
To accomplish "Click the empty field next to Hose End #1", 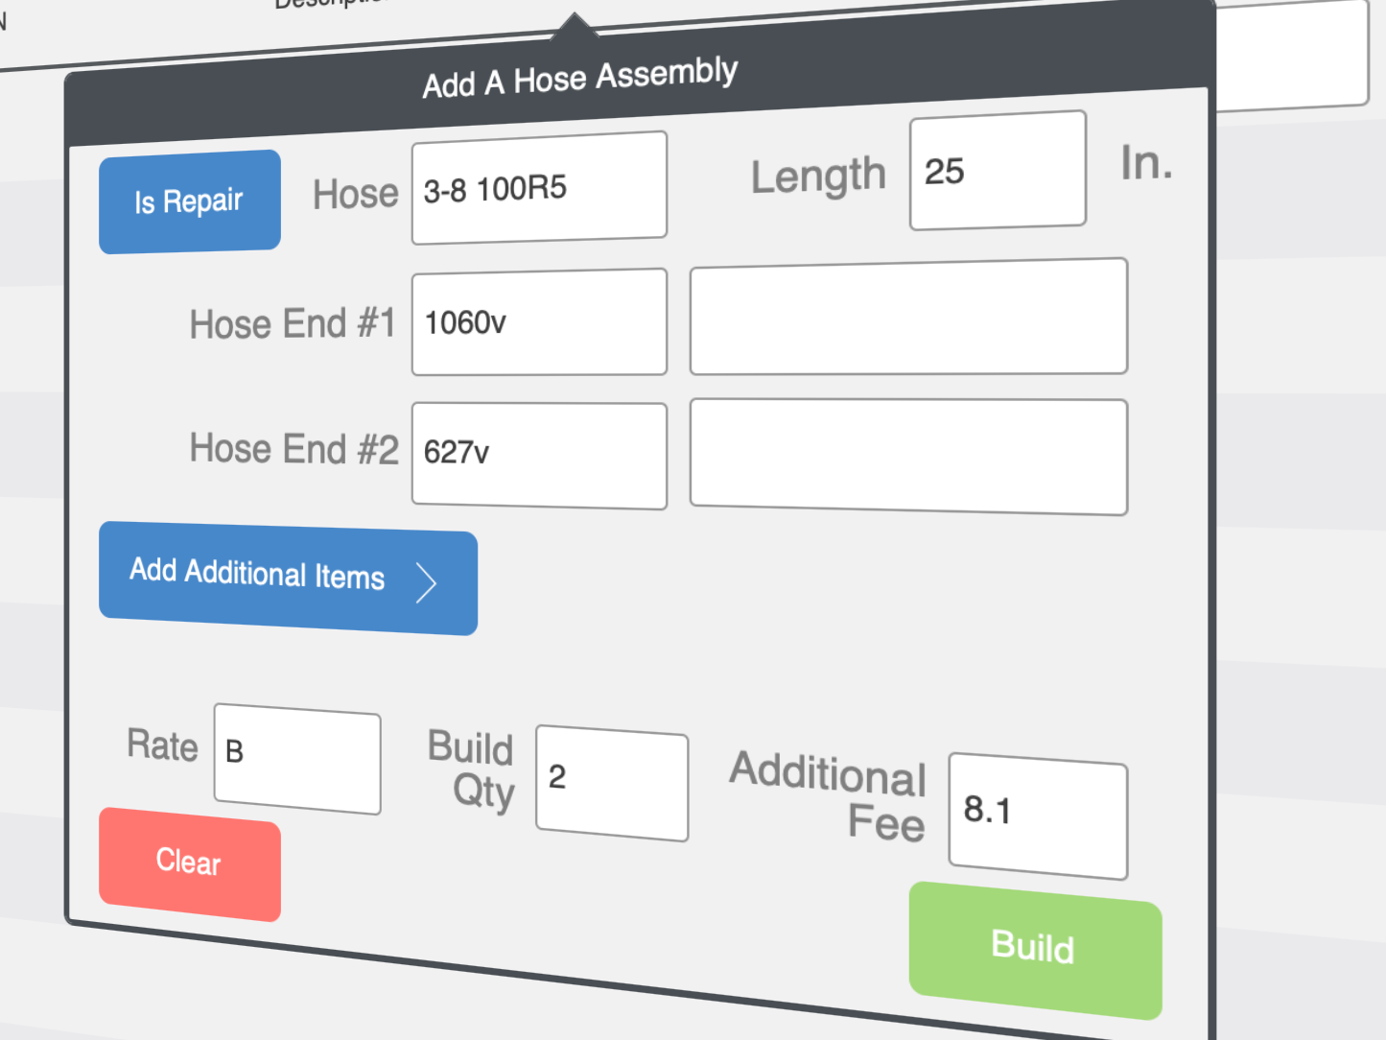I will [x=906, y=317].
